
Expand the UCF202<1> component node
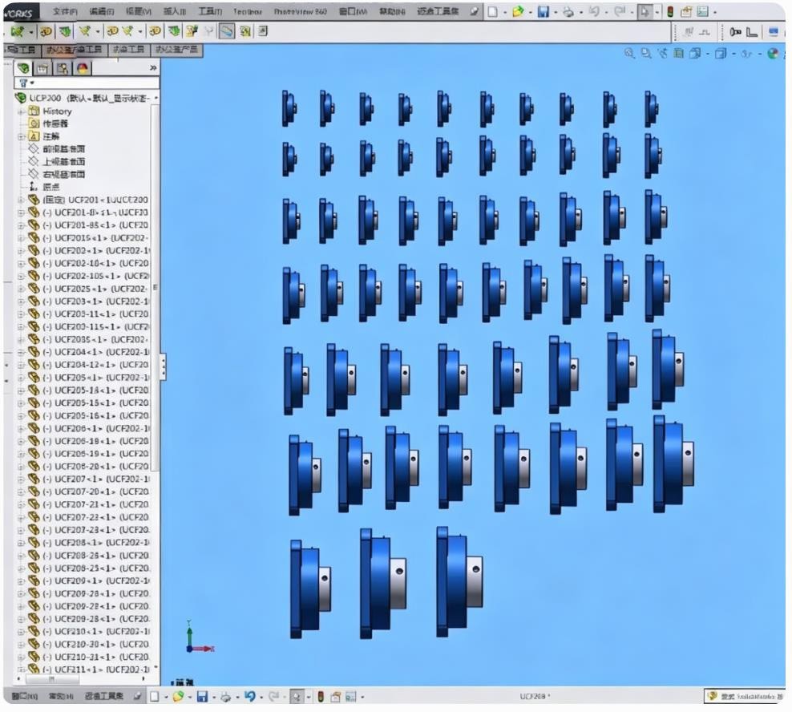[x=21, y=251]
